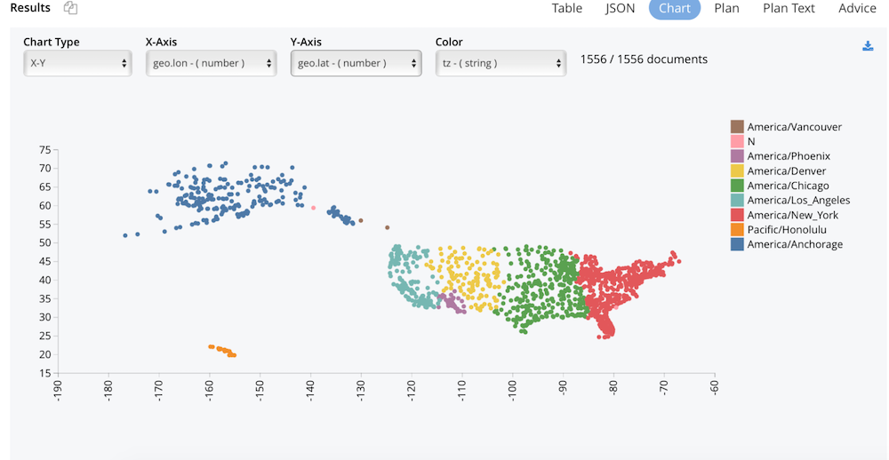Viewport: 889px width, 460px height.
Task: Switch to the Table tab
Action: tap(567, 9)
